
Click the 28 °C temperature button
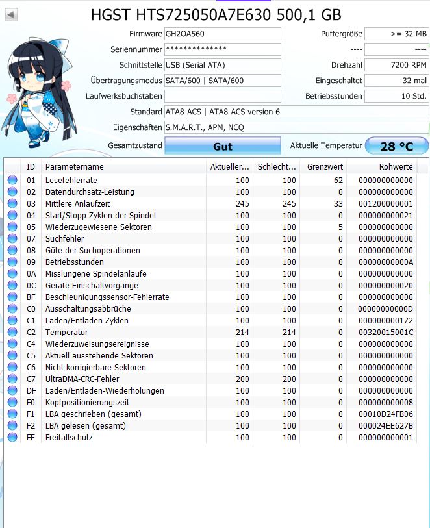(x=397, y=146)
